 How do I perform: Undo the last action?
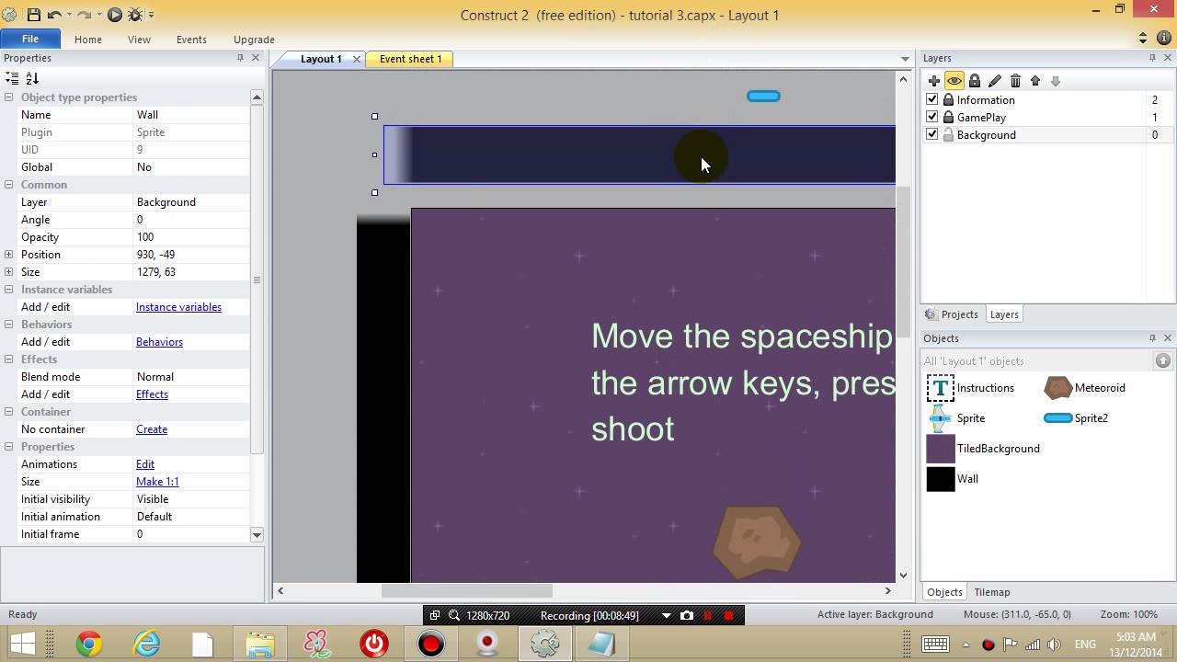click(x=54, y=15)
